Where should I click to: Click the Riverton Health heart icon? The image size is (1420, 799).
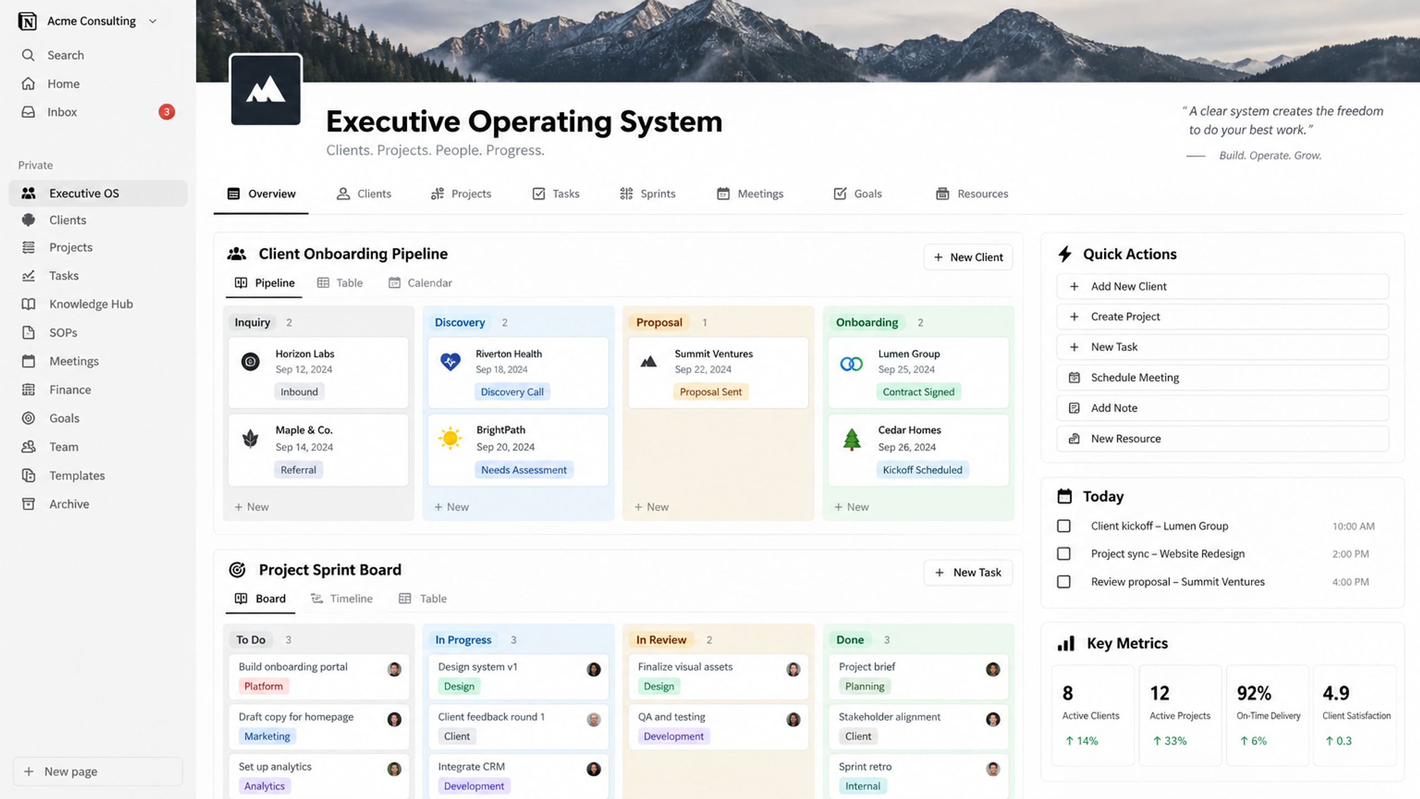pos(450,362)
